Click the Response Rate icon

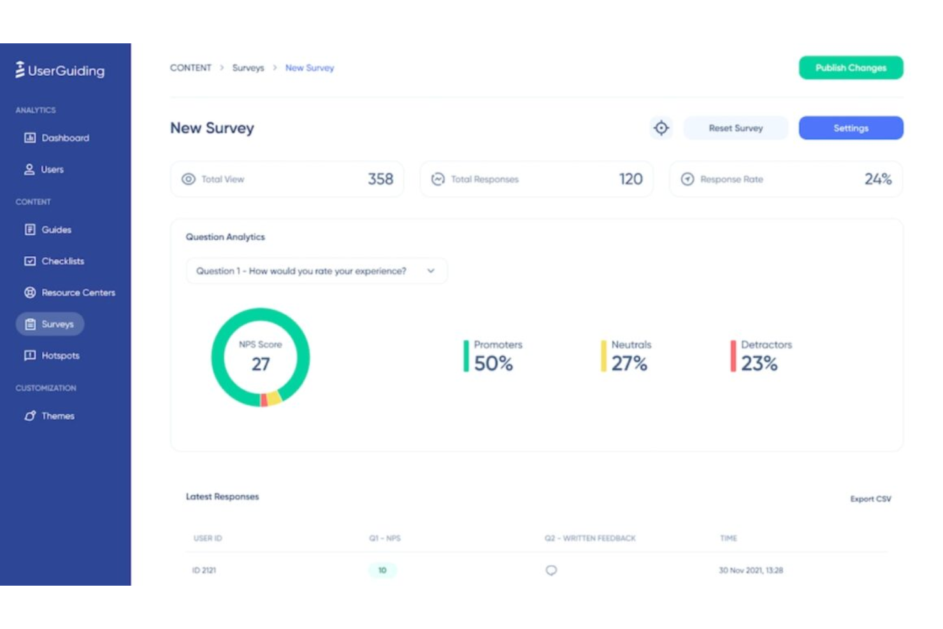click(687, 179)
